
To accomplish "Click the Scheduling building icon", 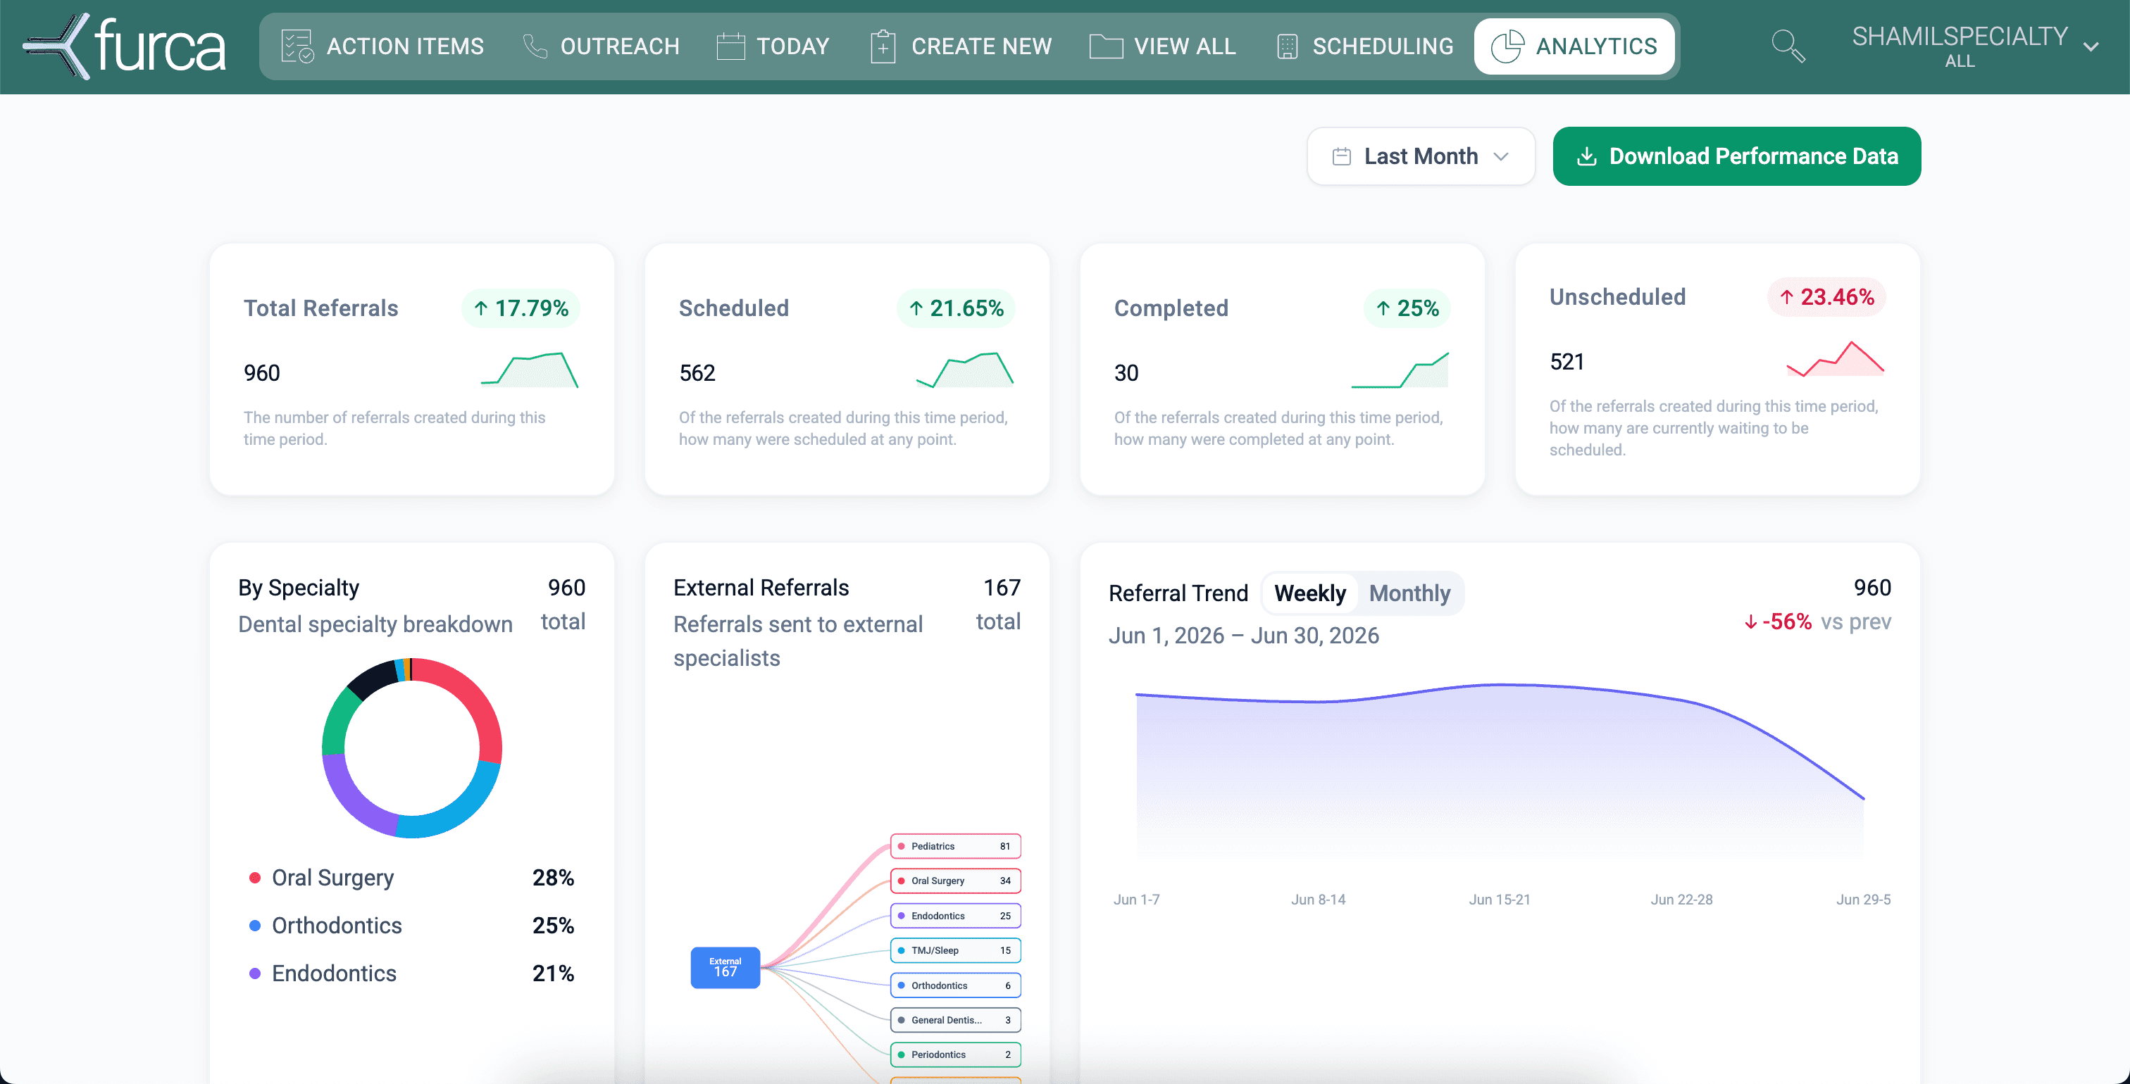I will (x=1287, y=46).
